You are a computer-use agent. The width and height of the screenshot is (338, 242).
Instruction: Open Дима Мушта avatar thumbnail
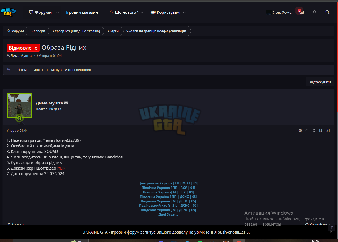point(19,106)
